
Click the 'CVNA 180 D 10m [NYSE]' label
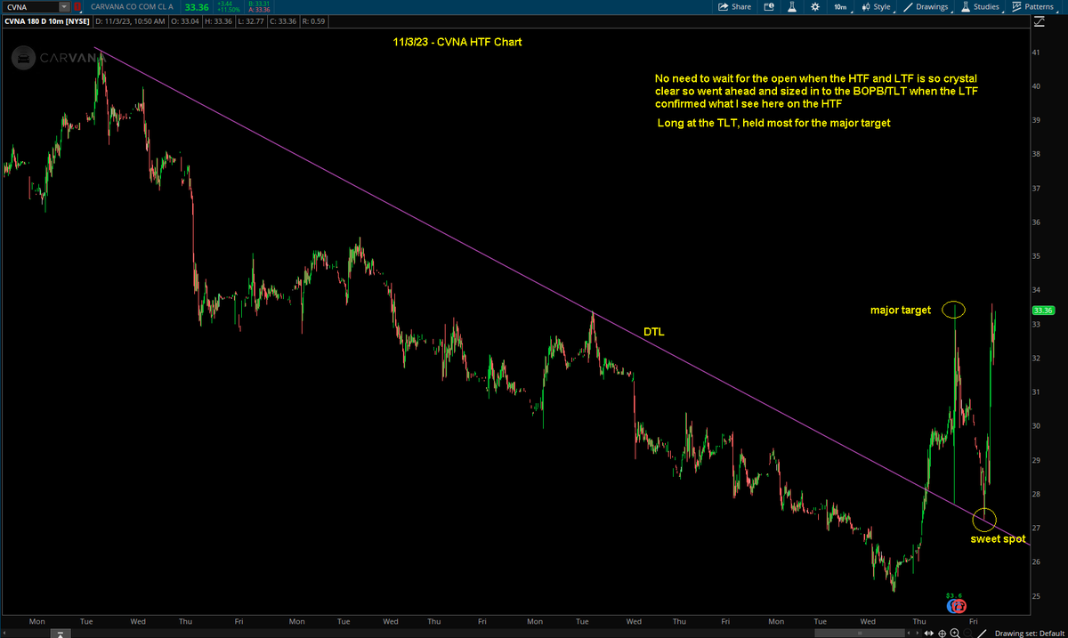47,21
